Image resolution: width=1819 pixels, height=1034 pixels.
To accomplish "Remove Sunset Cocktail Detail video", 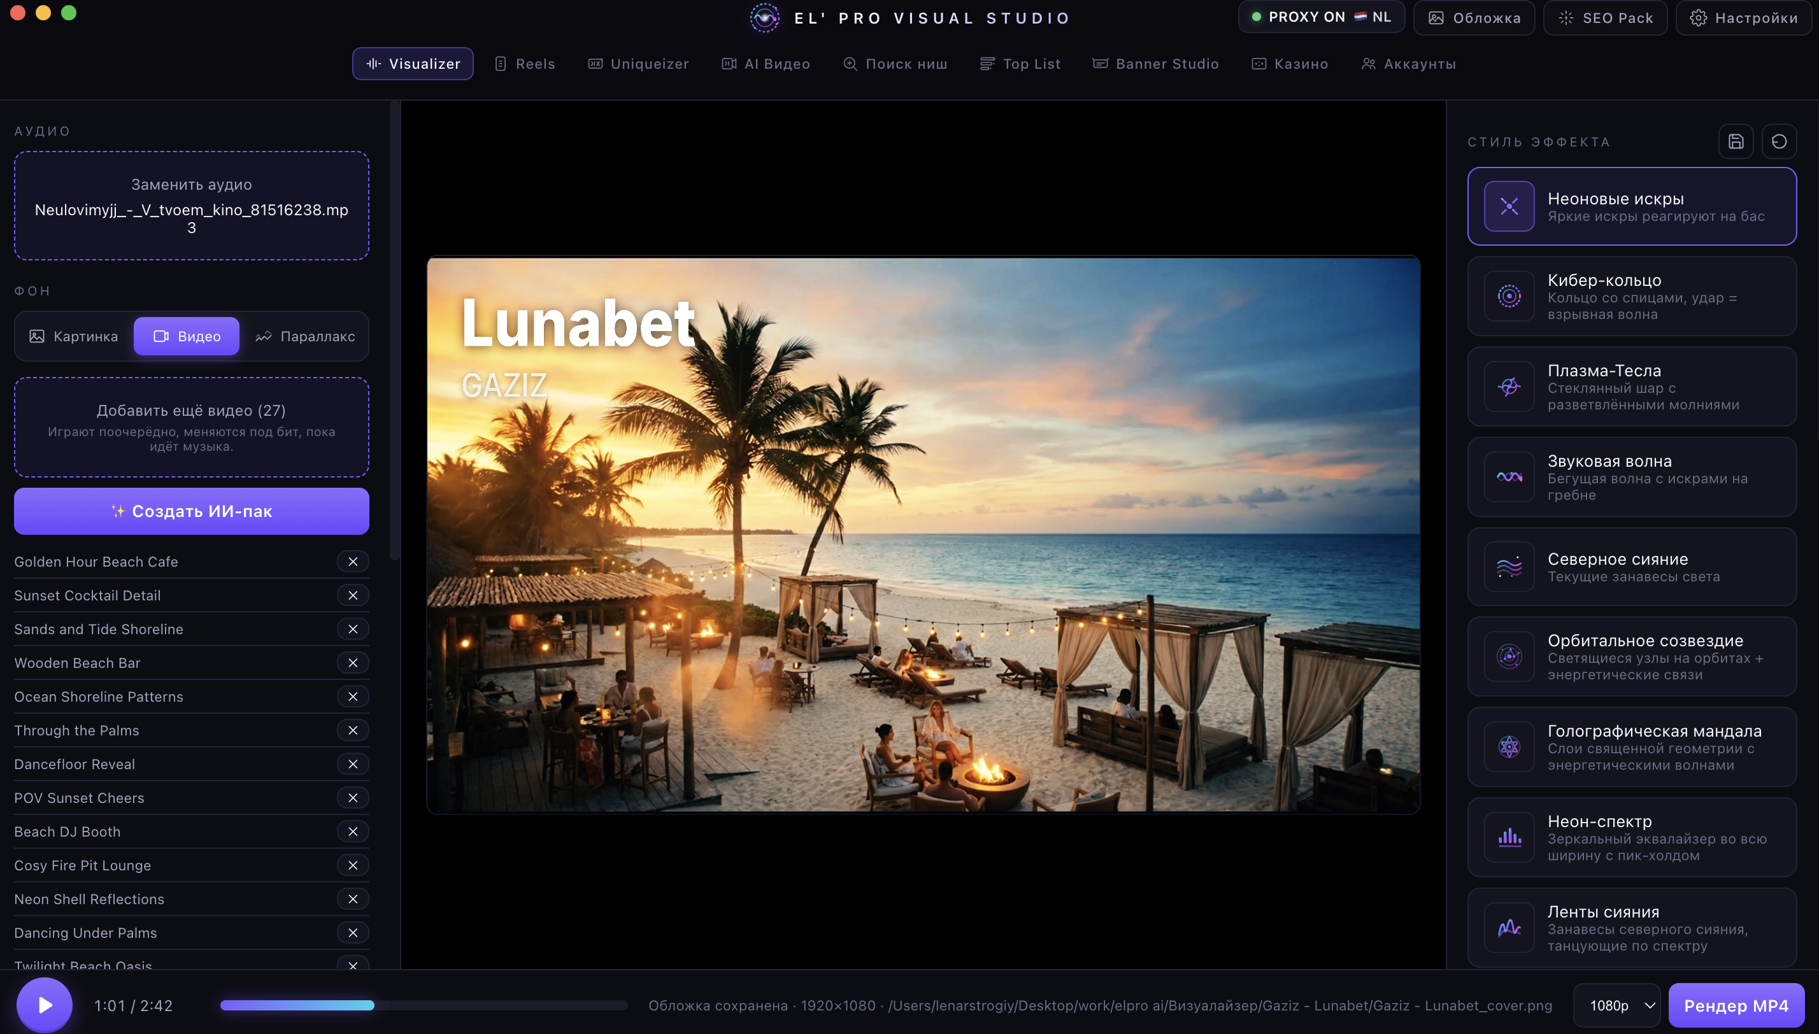I will click(353, 595).
